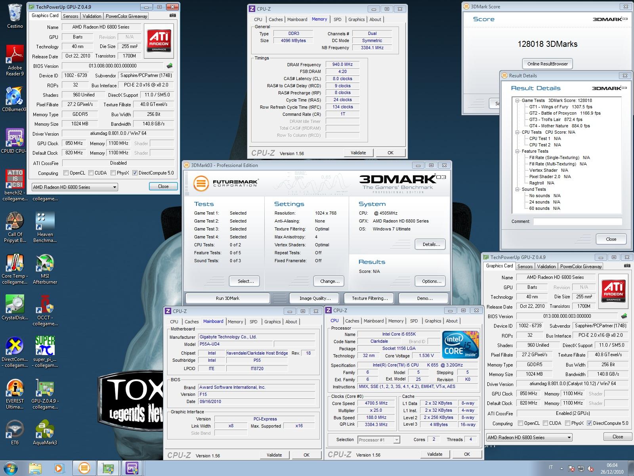This screenshot has height=476, width=634.
Task: Click Close button in Result Details window
Action: [611, 239]
